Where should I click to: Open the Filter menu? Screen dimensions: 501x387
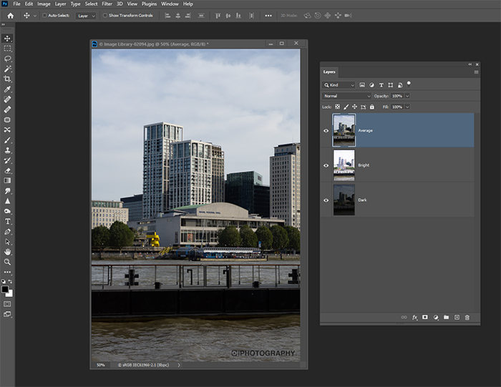pos(107,4)
